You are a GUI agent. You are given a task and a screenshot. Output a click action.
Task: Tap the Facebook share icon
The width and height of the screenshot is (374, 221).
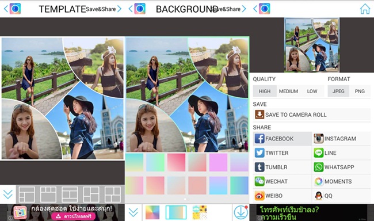coord(259,139)
